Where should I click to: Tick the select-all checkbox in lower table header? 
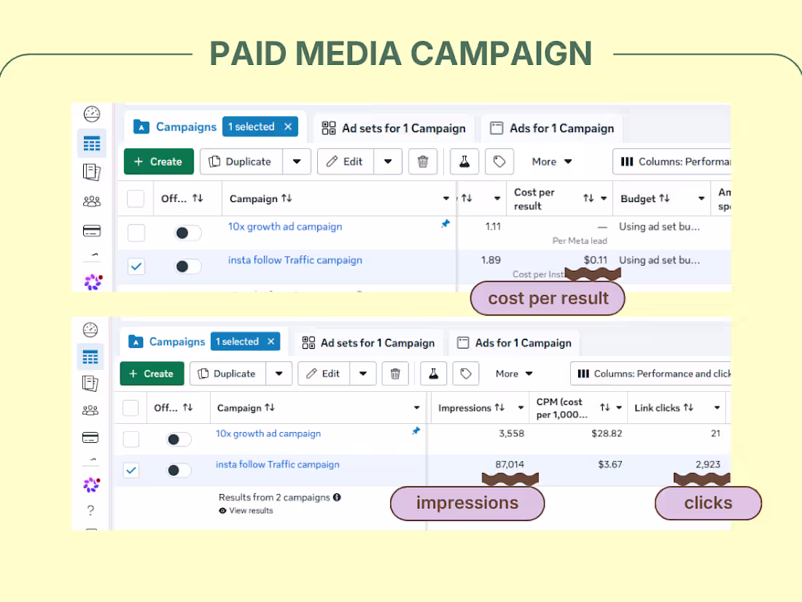[131, 408]
